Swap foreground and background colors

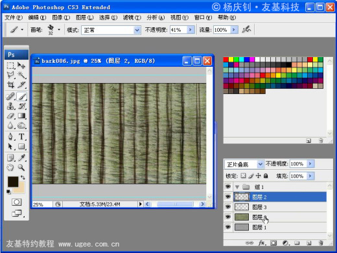(23, 178)
